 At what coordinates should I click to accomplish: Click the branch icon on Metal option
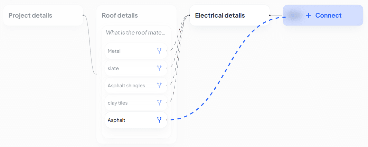(159, 51)
